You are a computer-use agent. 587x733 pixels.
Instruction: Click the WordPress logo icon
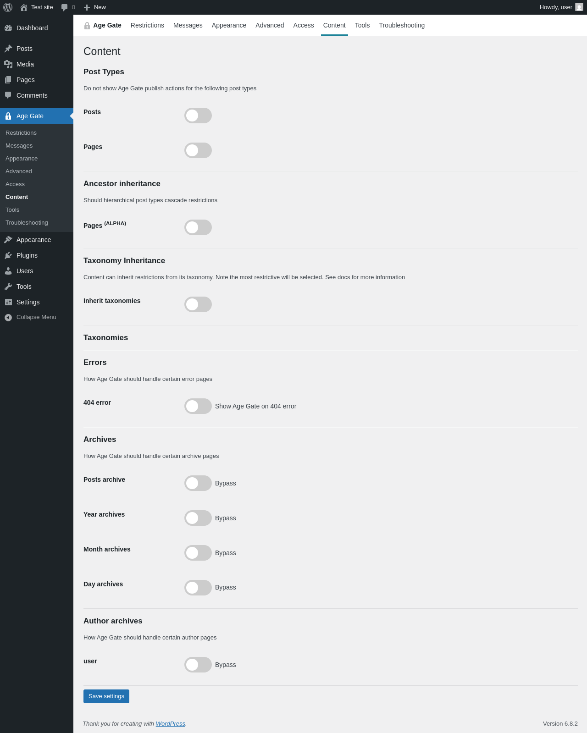8,7
